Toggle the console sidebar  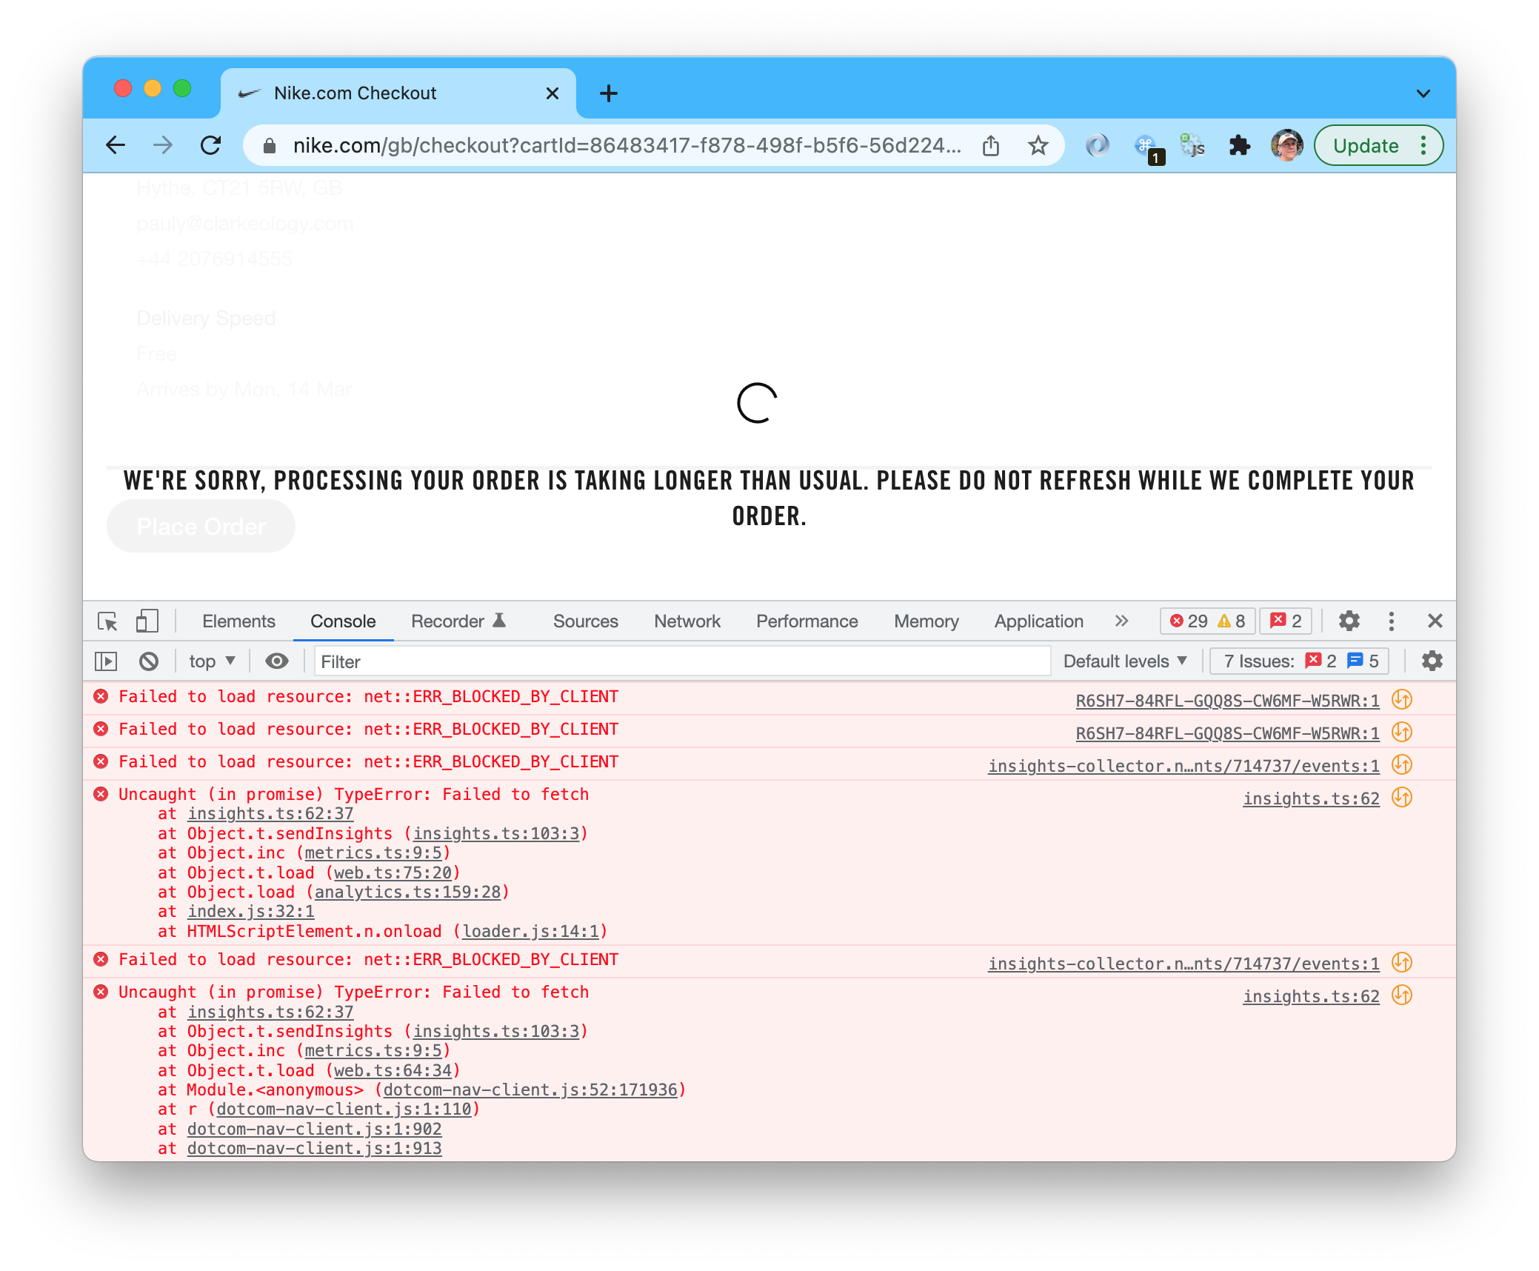pos(107,661)
